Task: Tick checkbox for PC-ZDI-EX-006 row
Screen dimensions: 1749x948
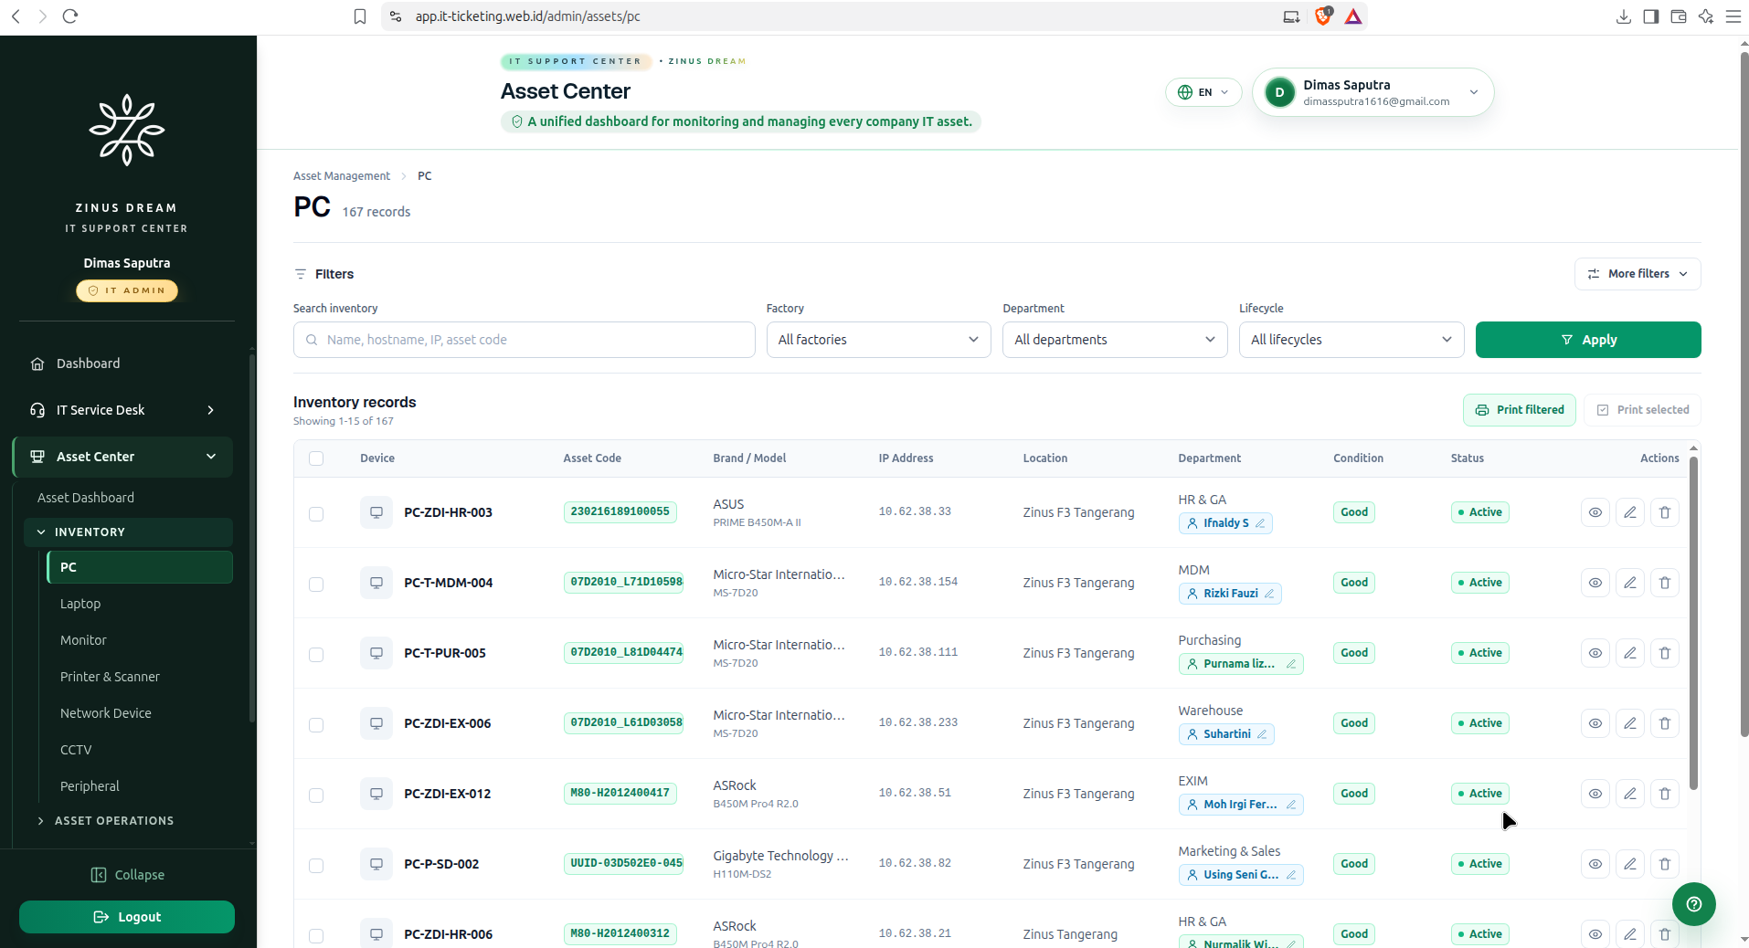Action: 316,725
